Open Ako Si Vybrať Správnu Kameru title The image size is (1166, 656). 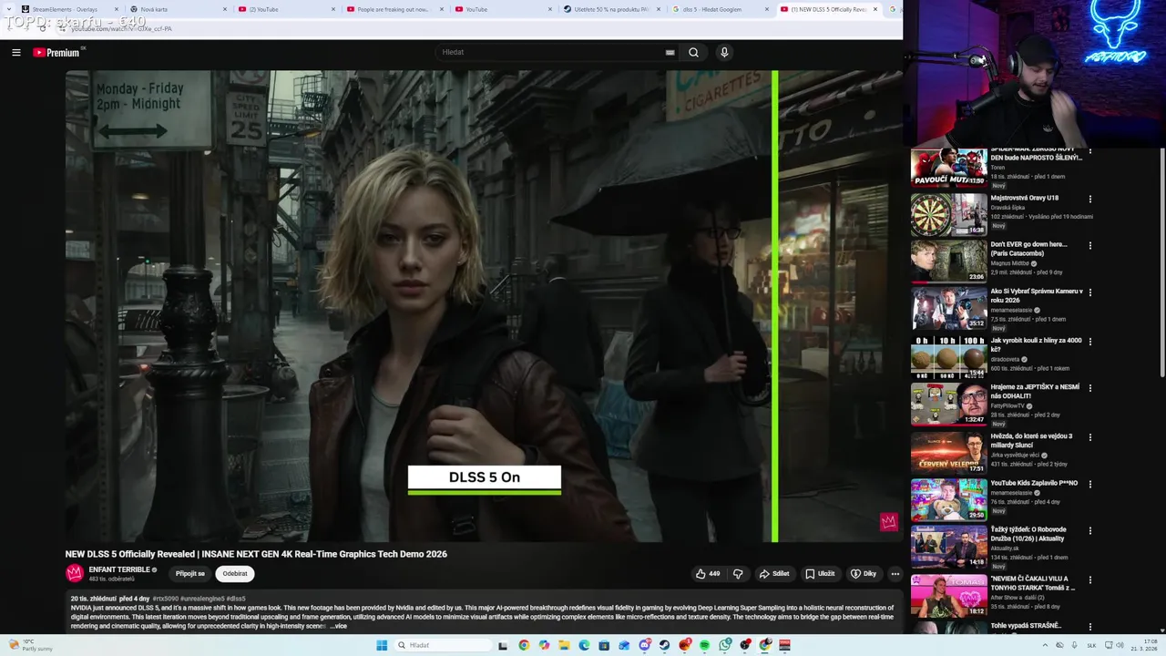1037,296
